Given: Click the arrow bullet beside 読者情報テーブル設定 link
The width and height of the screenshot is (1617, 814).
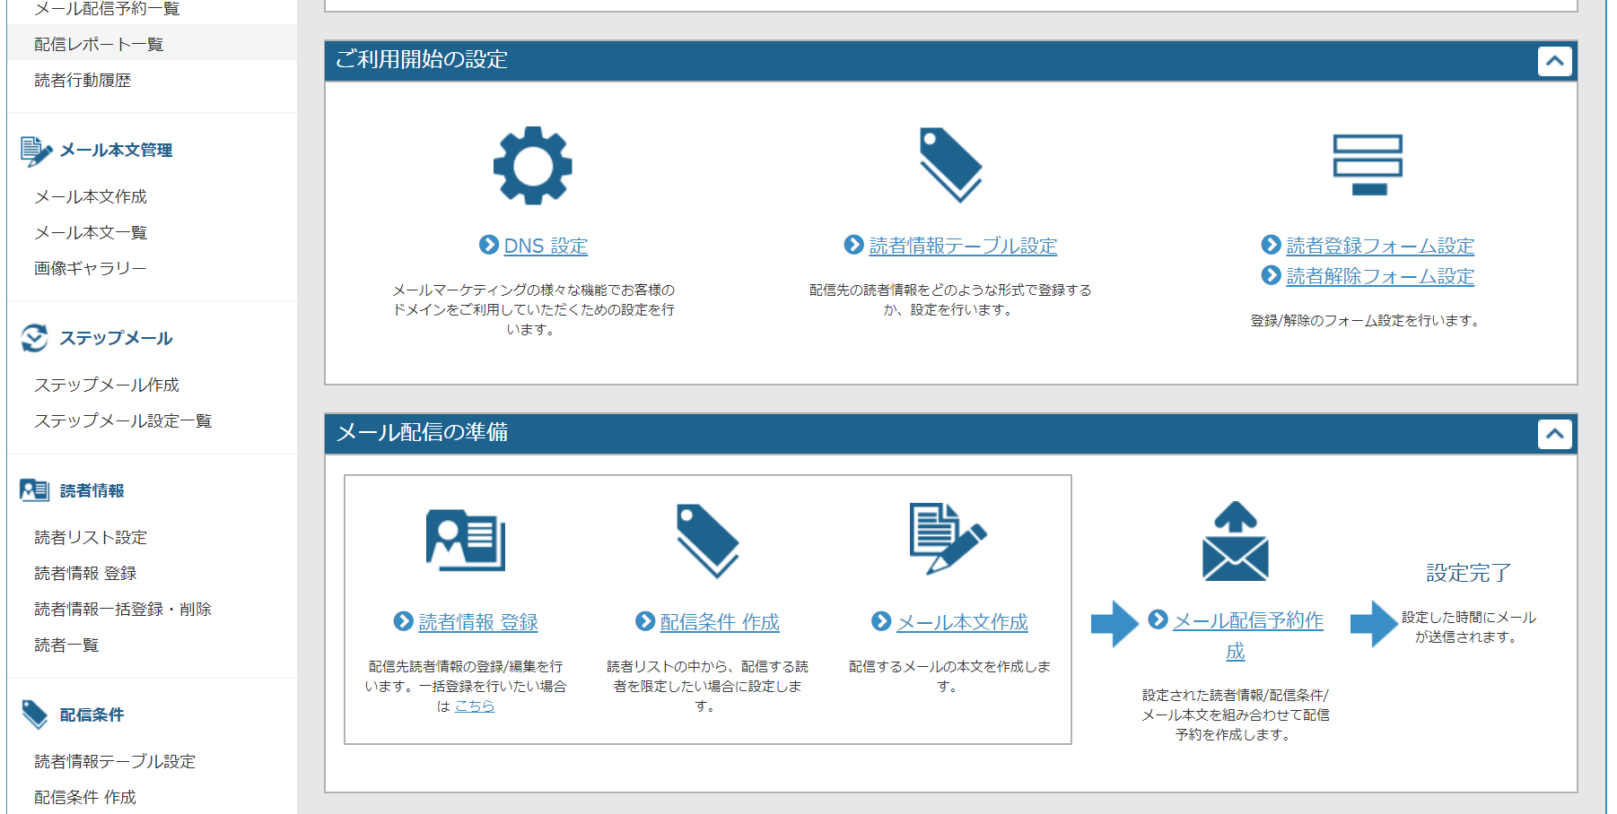Looking at the screenshot, I should (x=854, y=245).
